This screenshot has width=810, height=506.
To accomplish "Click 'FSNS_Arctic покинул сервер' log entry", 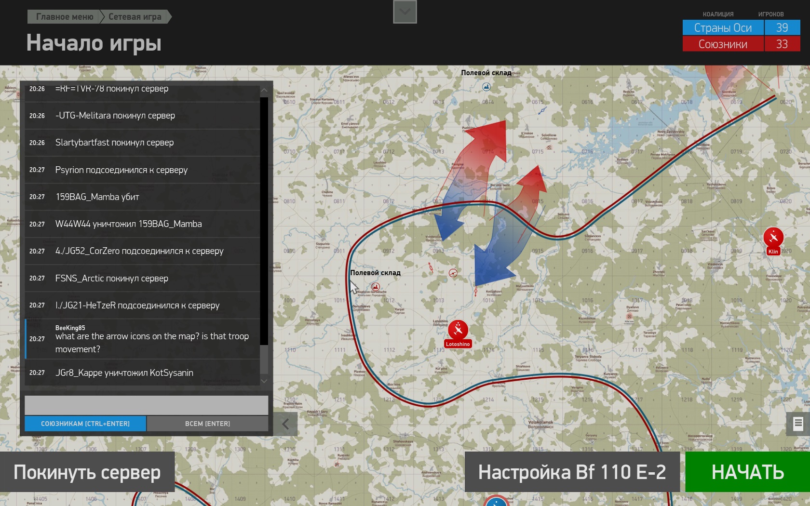I will [143, 278].
